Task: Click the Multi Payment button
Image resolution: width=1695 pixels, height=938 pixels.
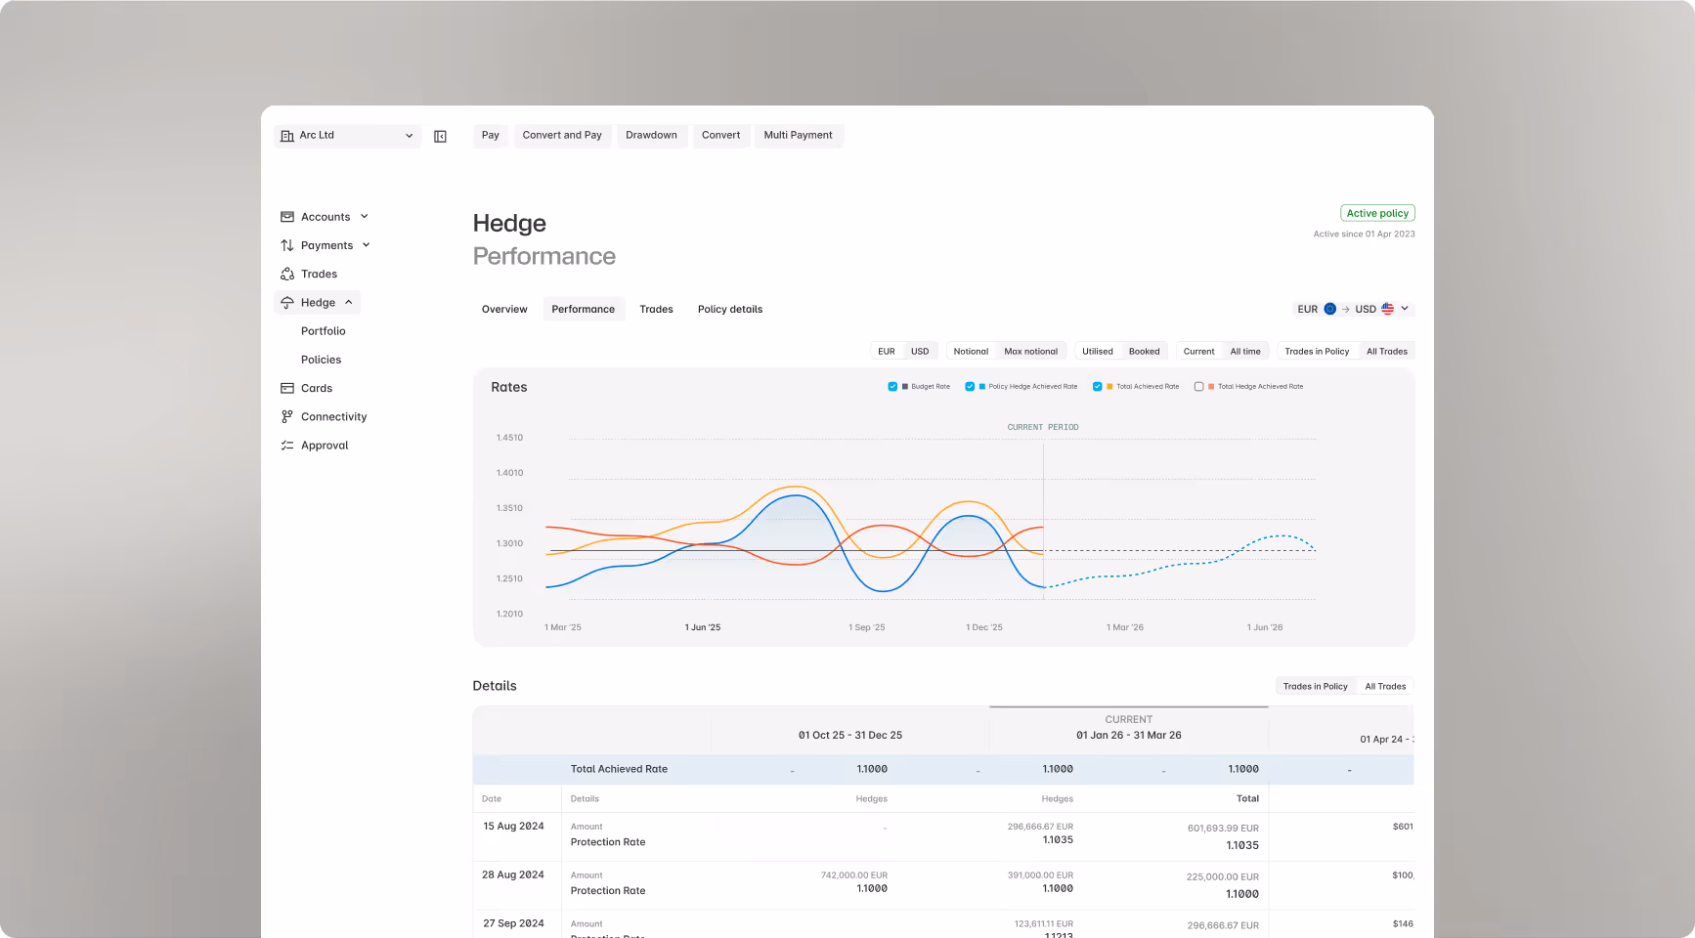Action: (x=798, y=136)
